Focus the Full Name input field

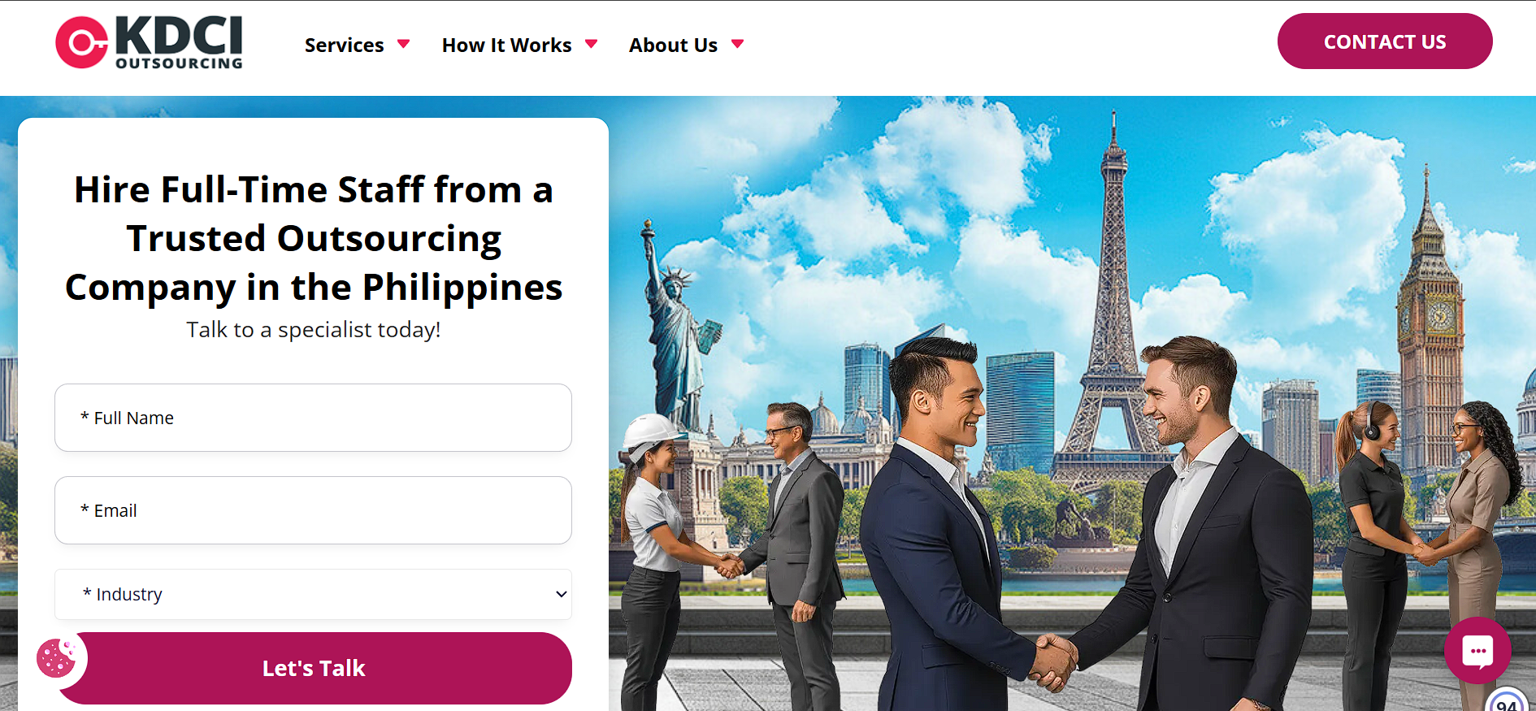click(x=313, y=418)
